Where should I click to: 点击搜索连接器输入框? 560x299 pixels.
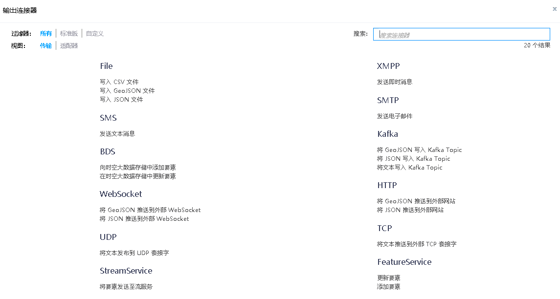pos(461,34)
